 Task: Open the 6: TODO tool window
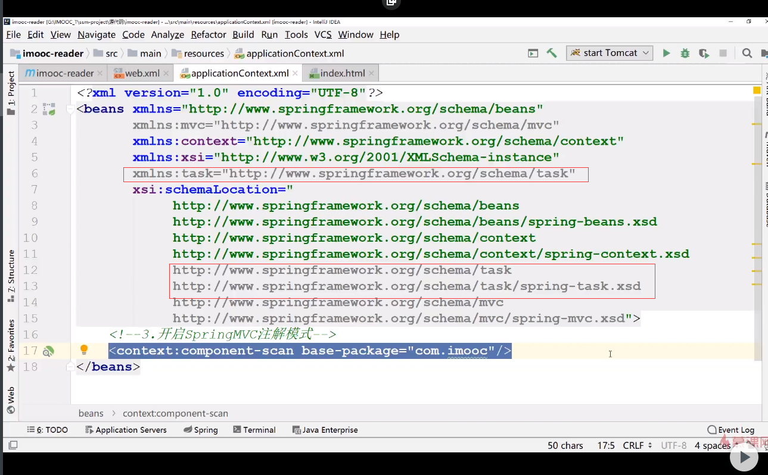point(48,430)
